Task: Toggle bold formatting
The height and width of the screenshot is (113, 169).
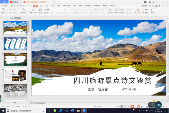Action: (52, 13)
